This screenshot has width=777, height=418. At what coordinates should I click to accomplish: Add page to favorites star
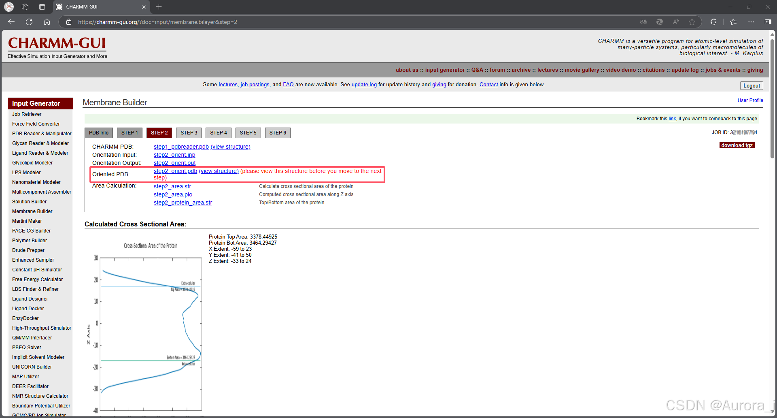point(692,22)
